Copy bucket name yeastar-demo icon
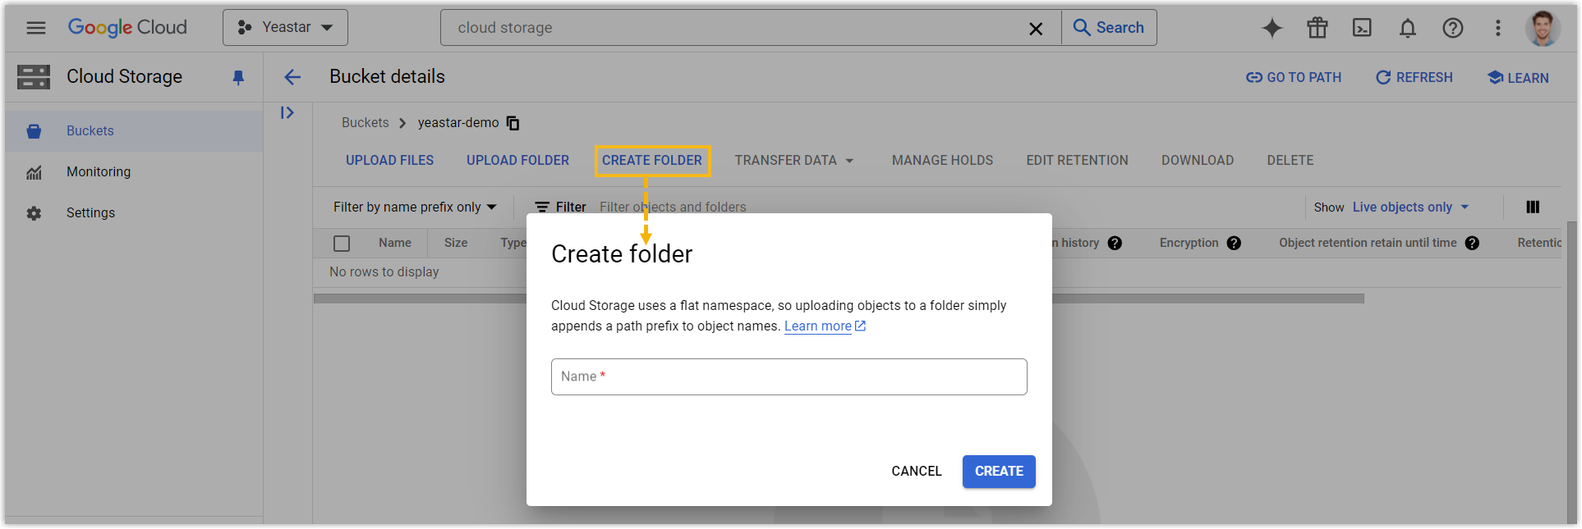Image resolution: width=1582 pixels, height=529 pixels. (513, 123)
